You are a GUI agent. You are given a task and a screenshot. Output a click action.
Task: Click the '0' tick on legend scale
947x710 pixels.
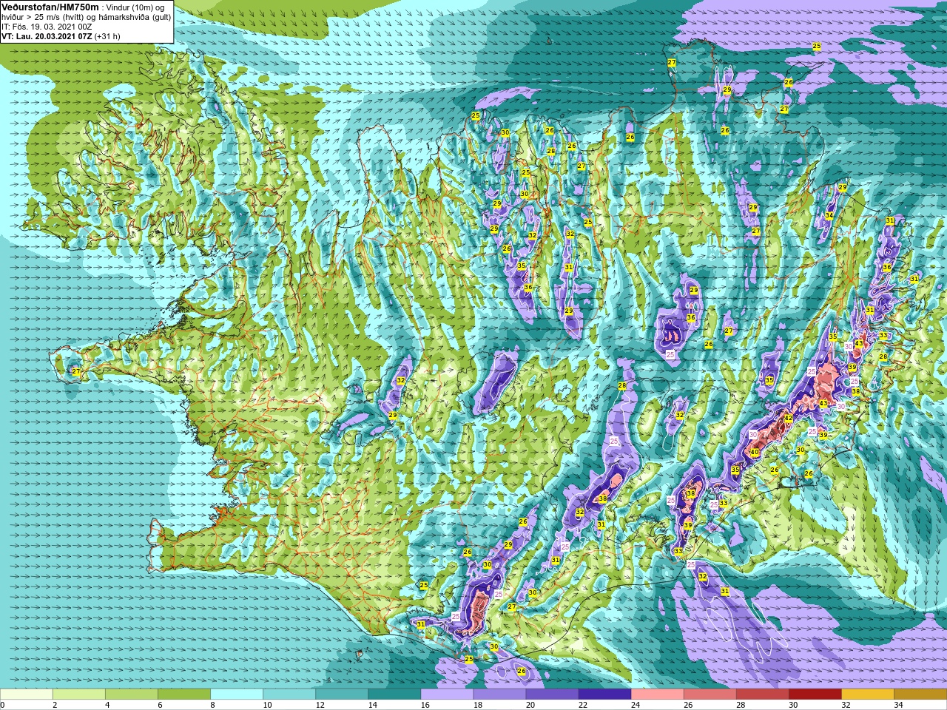click(x=3, y=705)
